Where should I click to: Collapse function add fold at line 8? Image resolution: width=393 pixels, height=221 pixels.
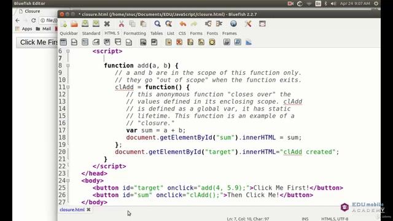pos(68,66)
